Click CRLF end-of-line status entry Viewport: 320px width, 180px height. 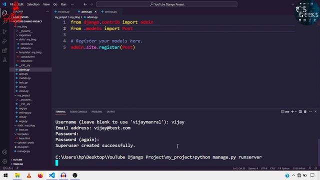(273, 168)
